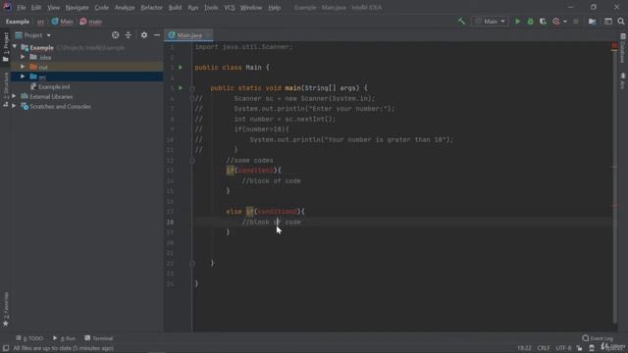Expand the .idea folder
Viewport: 628px width, 353px height.
click(x=23, y=57)
